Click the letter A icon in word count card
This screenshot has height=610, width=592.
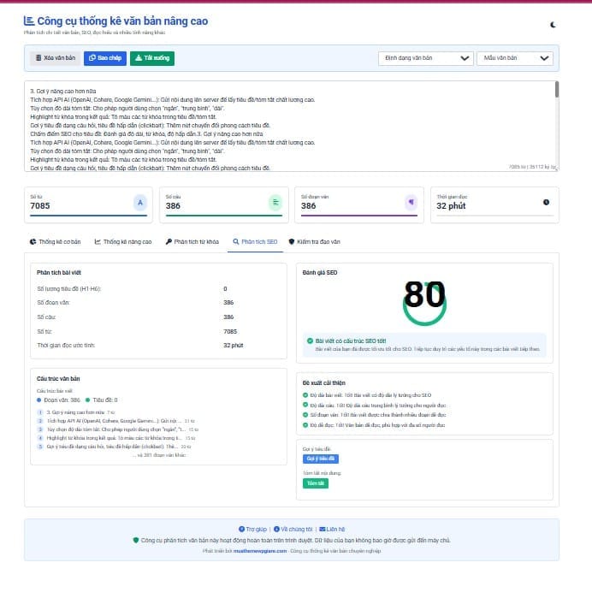(x=140, y=203)
